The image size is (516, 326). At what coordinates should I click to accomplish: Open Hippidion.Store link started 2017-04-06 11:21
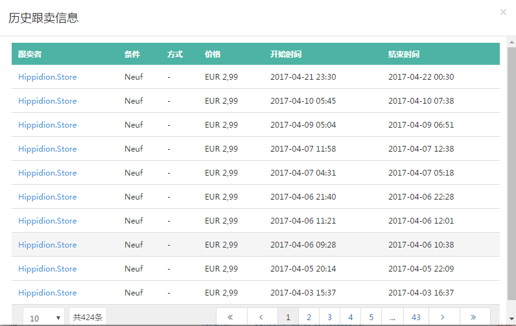[x=47, y=221]
